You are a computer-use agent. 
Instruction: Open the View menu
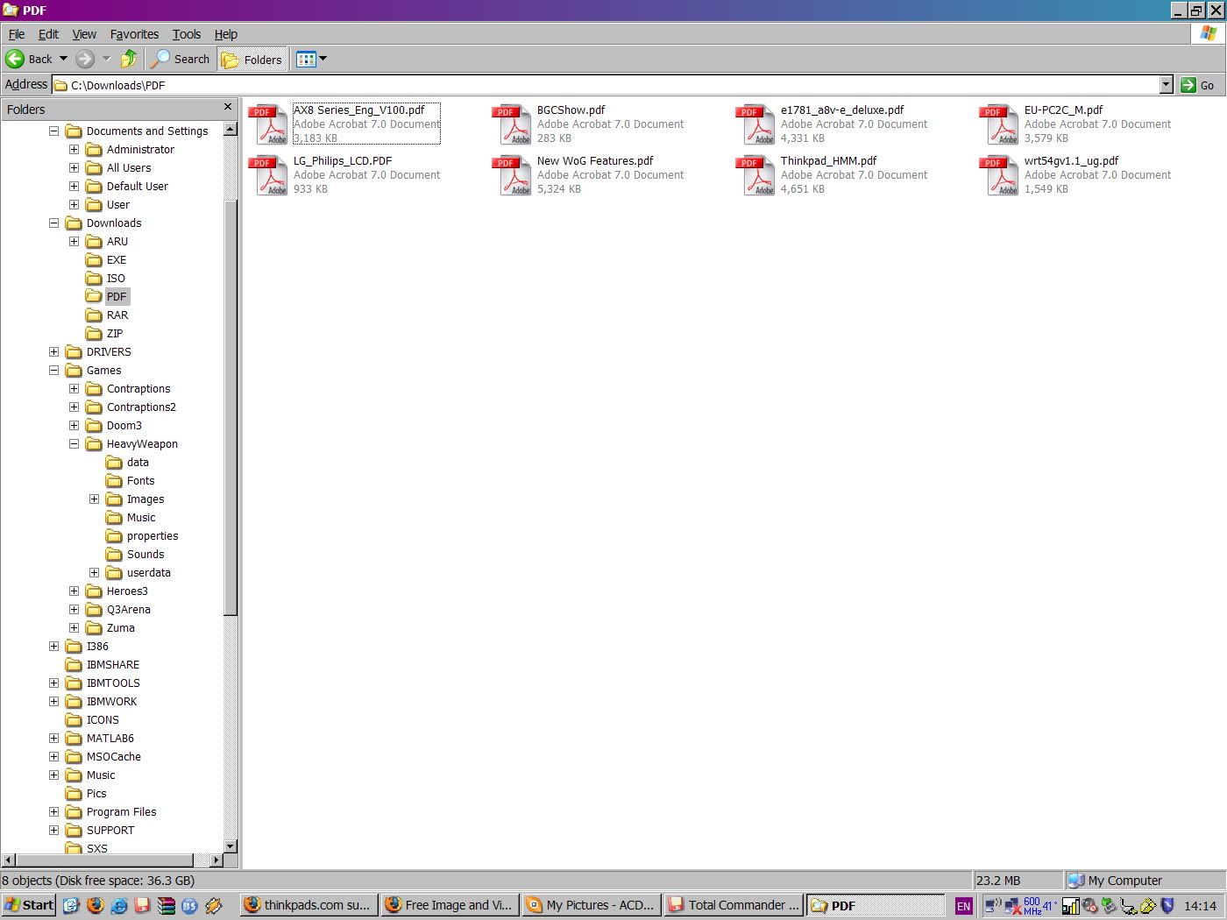click(x=84, y=34)
